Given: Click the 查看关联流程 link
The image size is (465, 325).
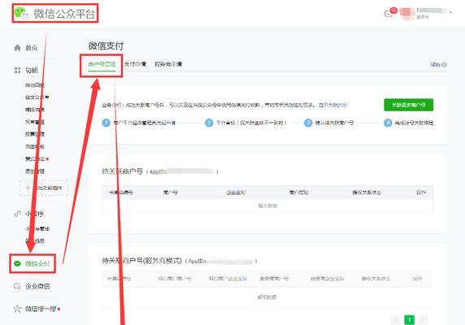Looking at the screenshot, I should [332, 105].
